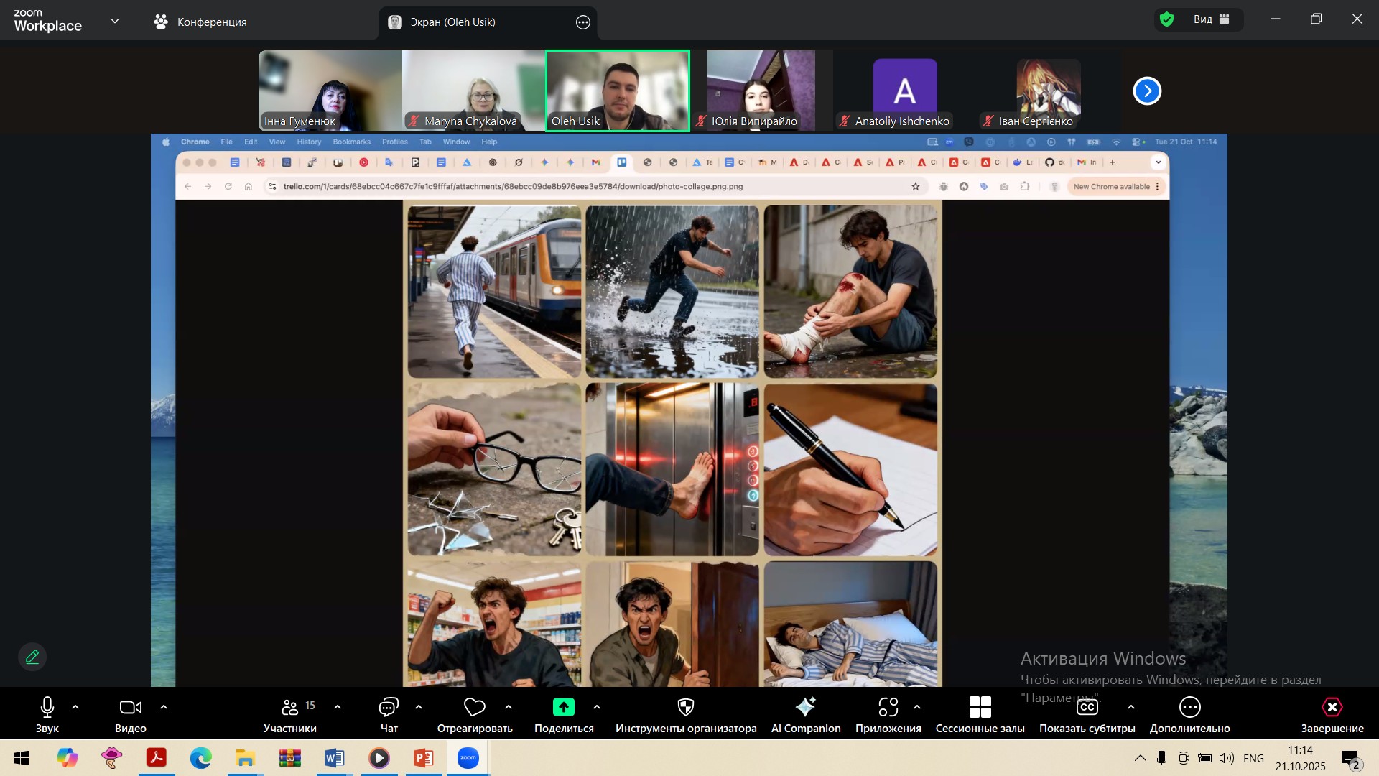Open Breakout rooms (Сессионные залы)
This screenshot has width=1379, height=776.
click(x=980, y=708)
